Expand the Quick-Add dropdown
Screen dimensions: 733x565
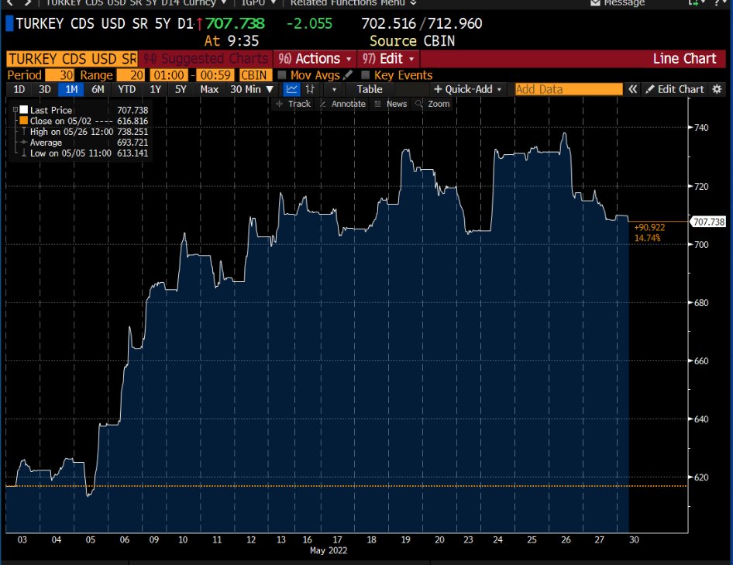(468, 89)
